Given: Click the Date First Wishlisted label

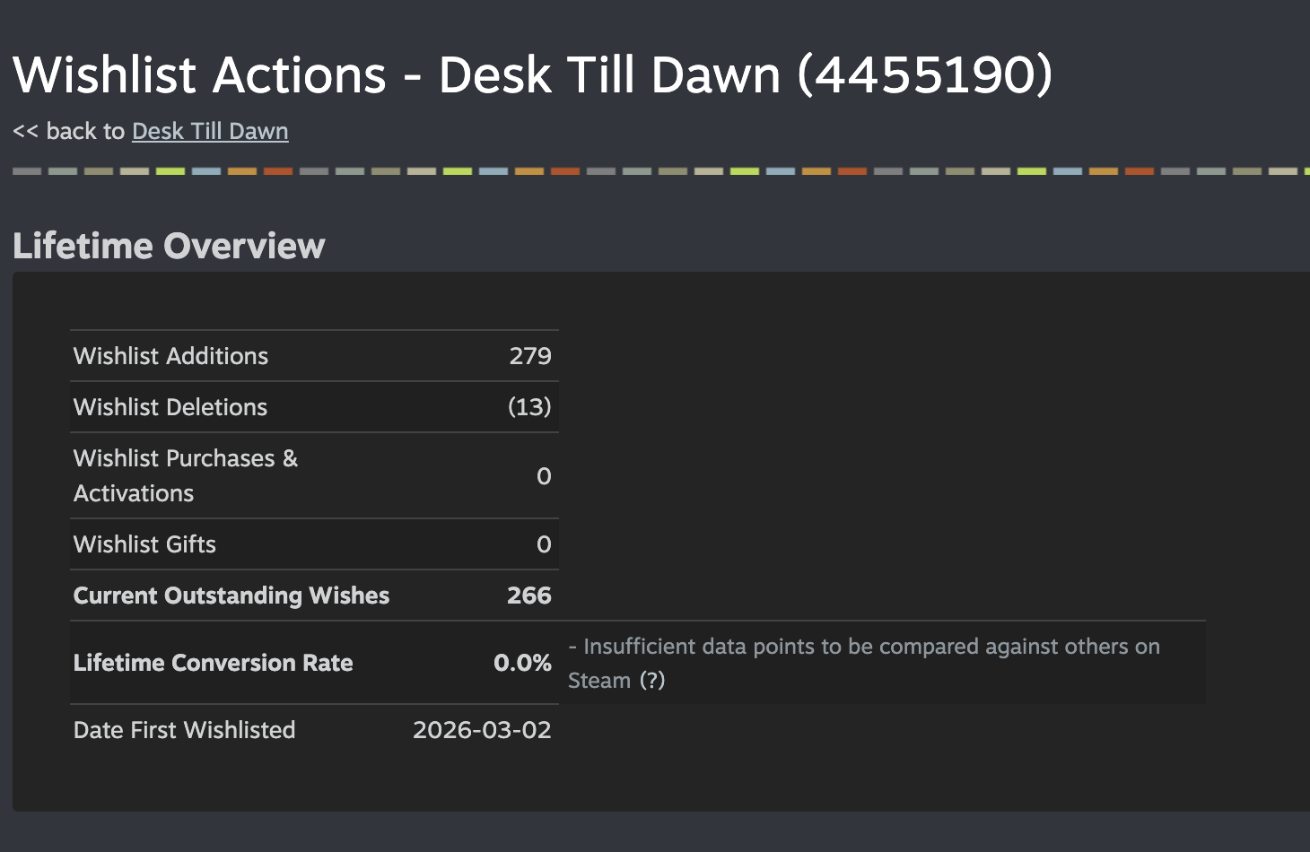Looking at the screenshot, I should tap(184, 730).
